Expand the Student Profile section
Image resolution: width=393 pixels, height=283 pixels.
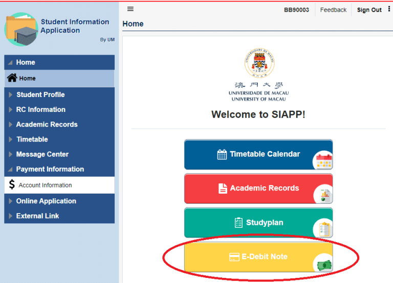40,95
